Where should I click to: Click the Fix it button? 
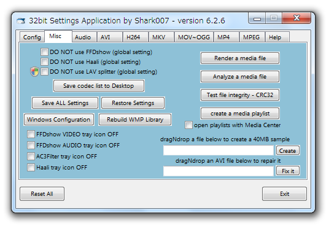tap(288, 171)
